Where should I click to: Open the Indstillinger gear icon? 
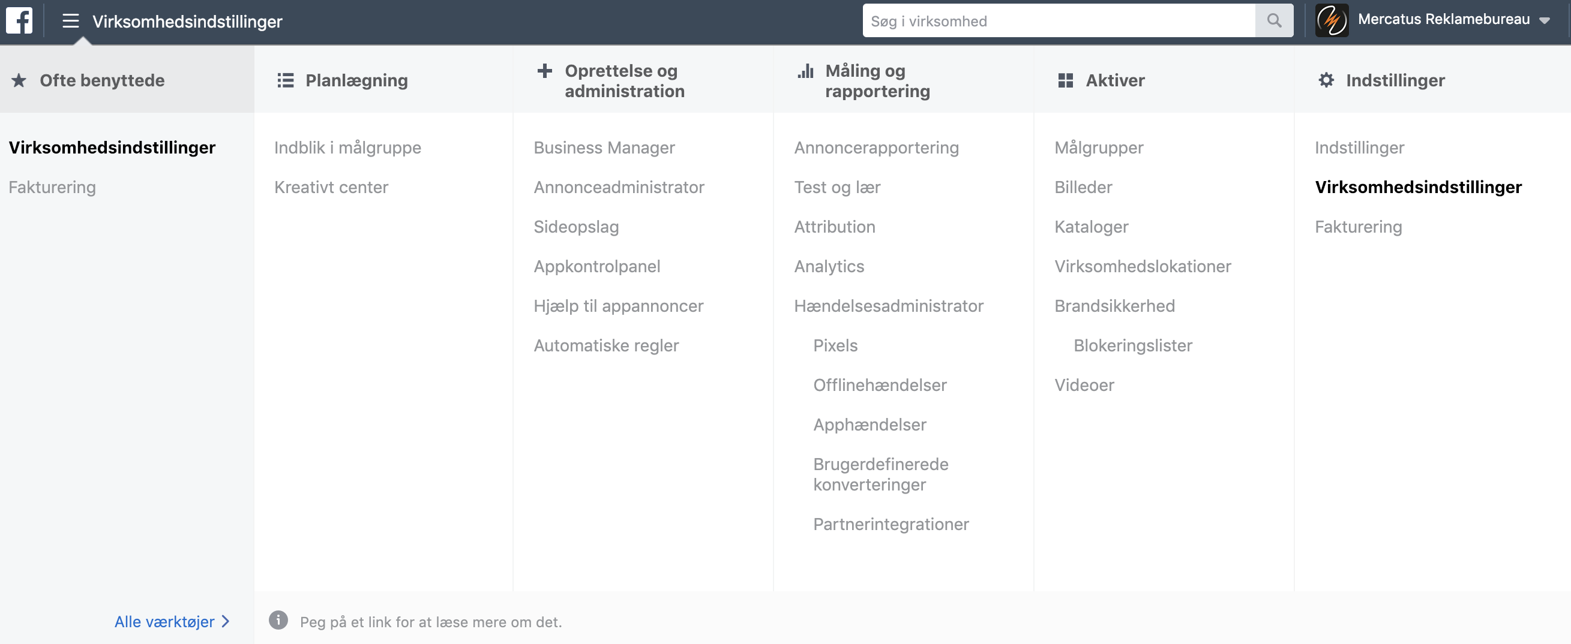(1326, 80)
